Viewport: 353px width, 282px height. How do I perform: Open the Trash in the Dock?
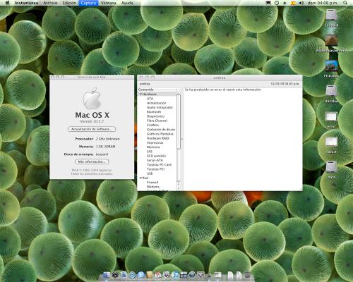tap(247, 274)
